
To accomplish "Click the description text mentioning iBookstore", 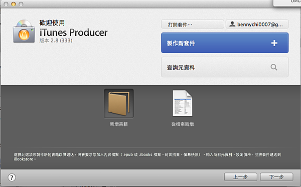I will coord(147,157).
